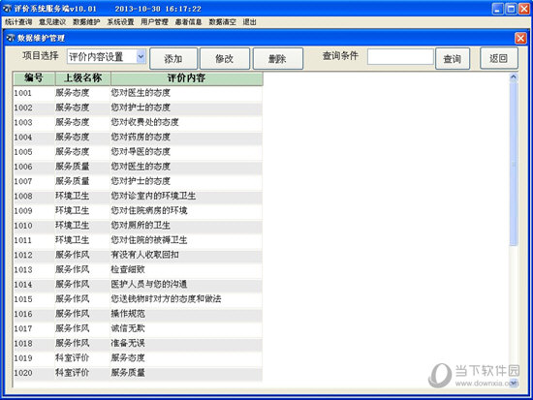Expand the 项目选择 dropdown arrow
Image resolution: width=533 pixels, height=400 pixels.
(141, 56)
